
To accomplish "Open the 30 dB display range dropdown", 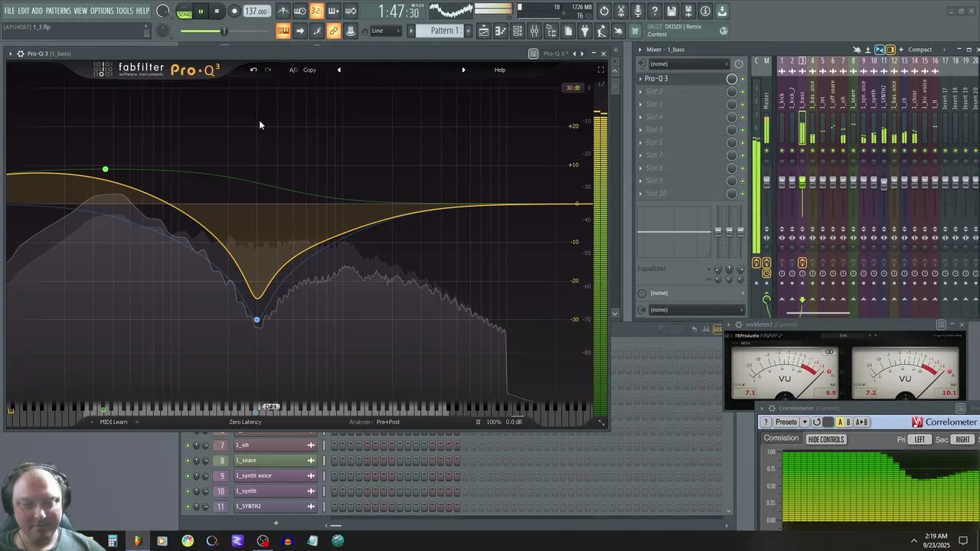I will pos(573,88).
